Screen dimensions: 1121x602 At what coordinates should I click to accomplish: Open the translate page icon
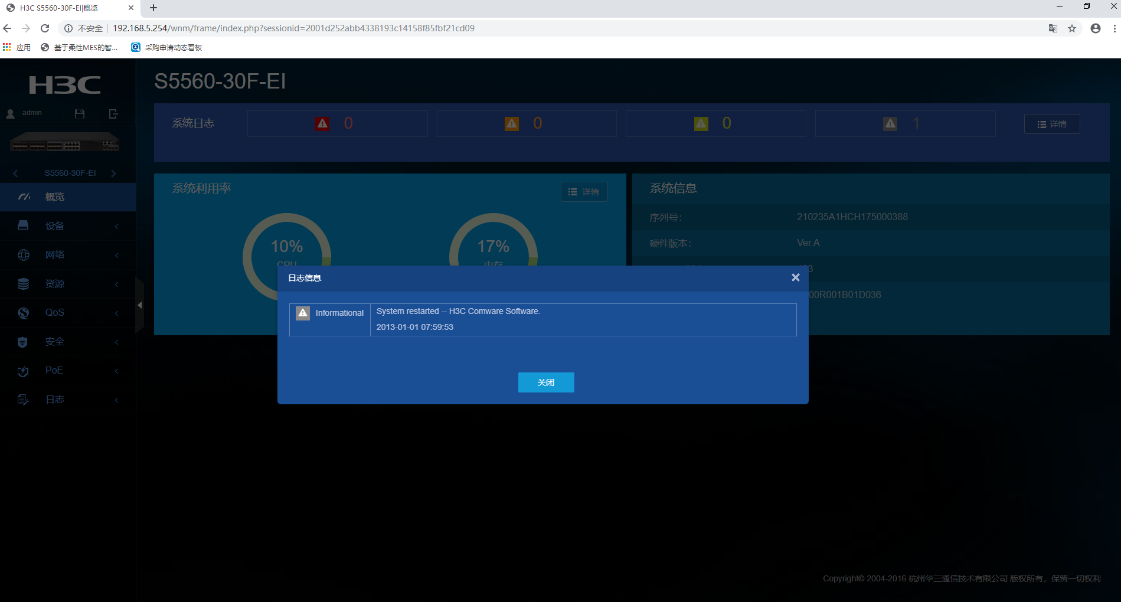coord(1053,28)
